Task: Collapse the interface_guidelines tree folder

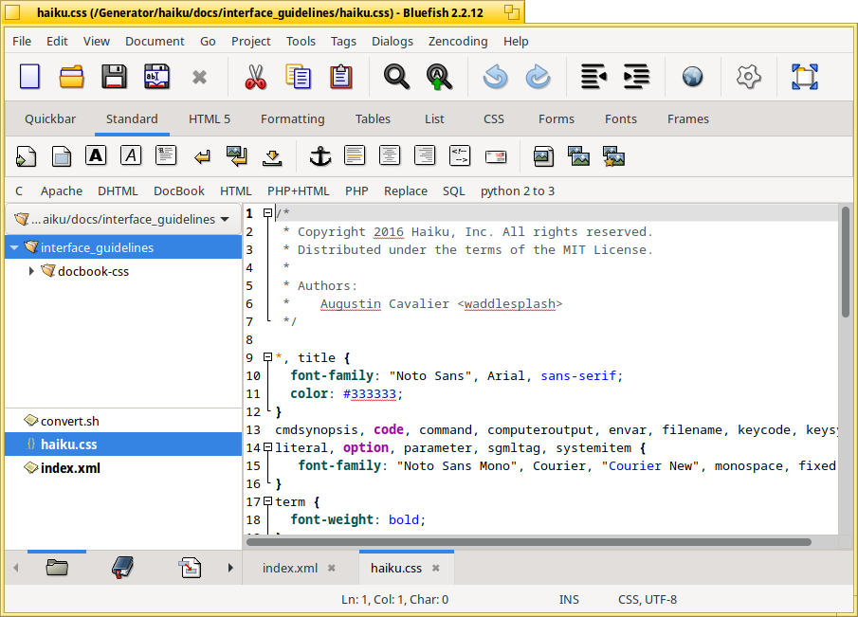Action: tap(15, 247)
